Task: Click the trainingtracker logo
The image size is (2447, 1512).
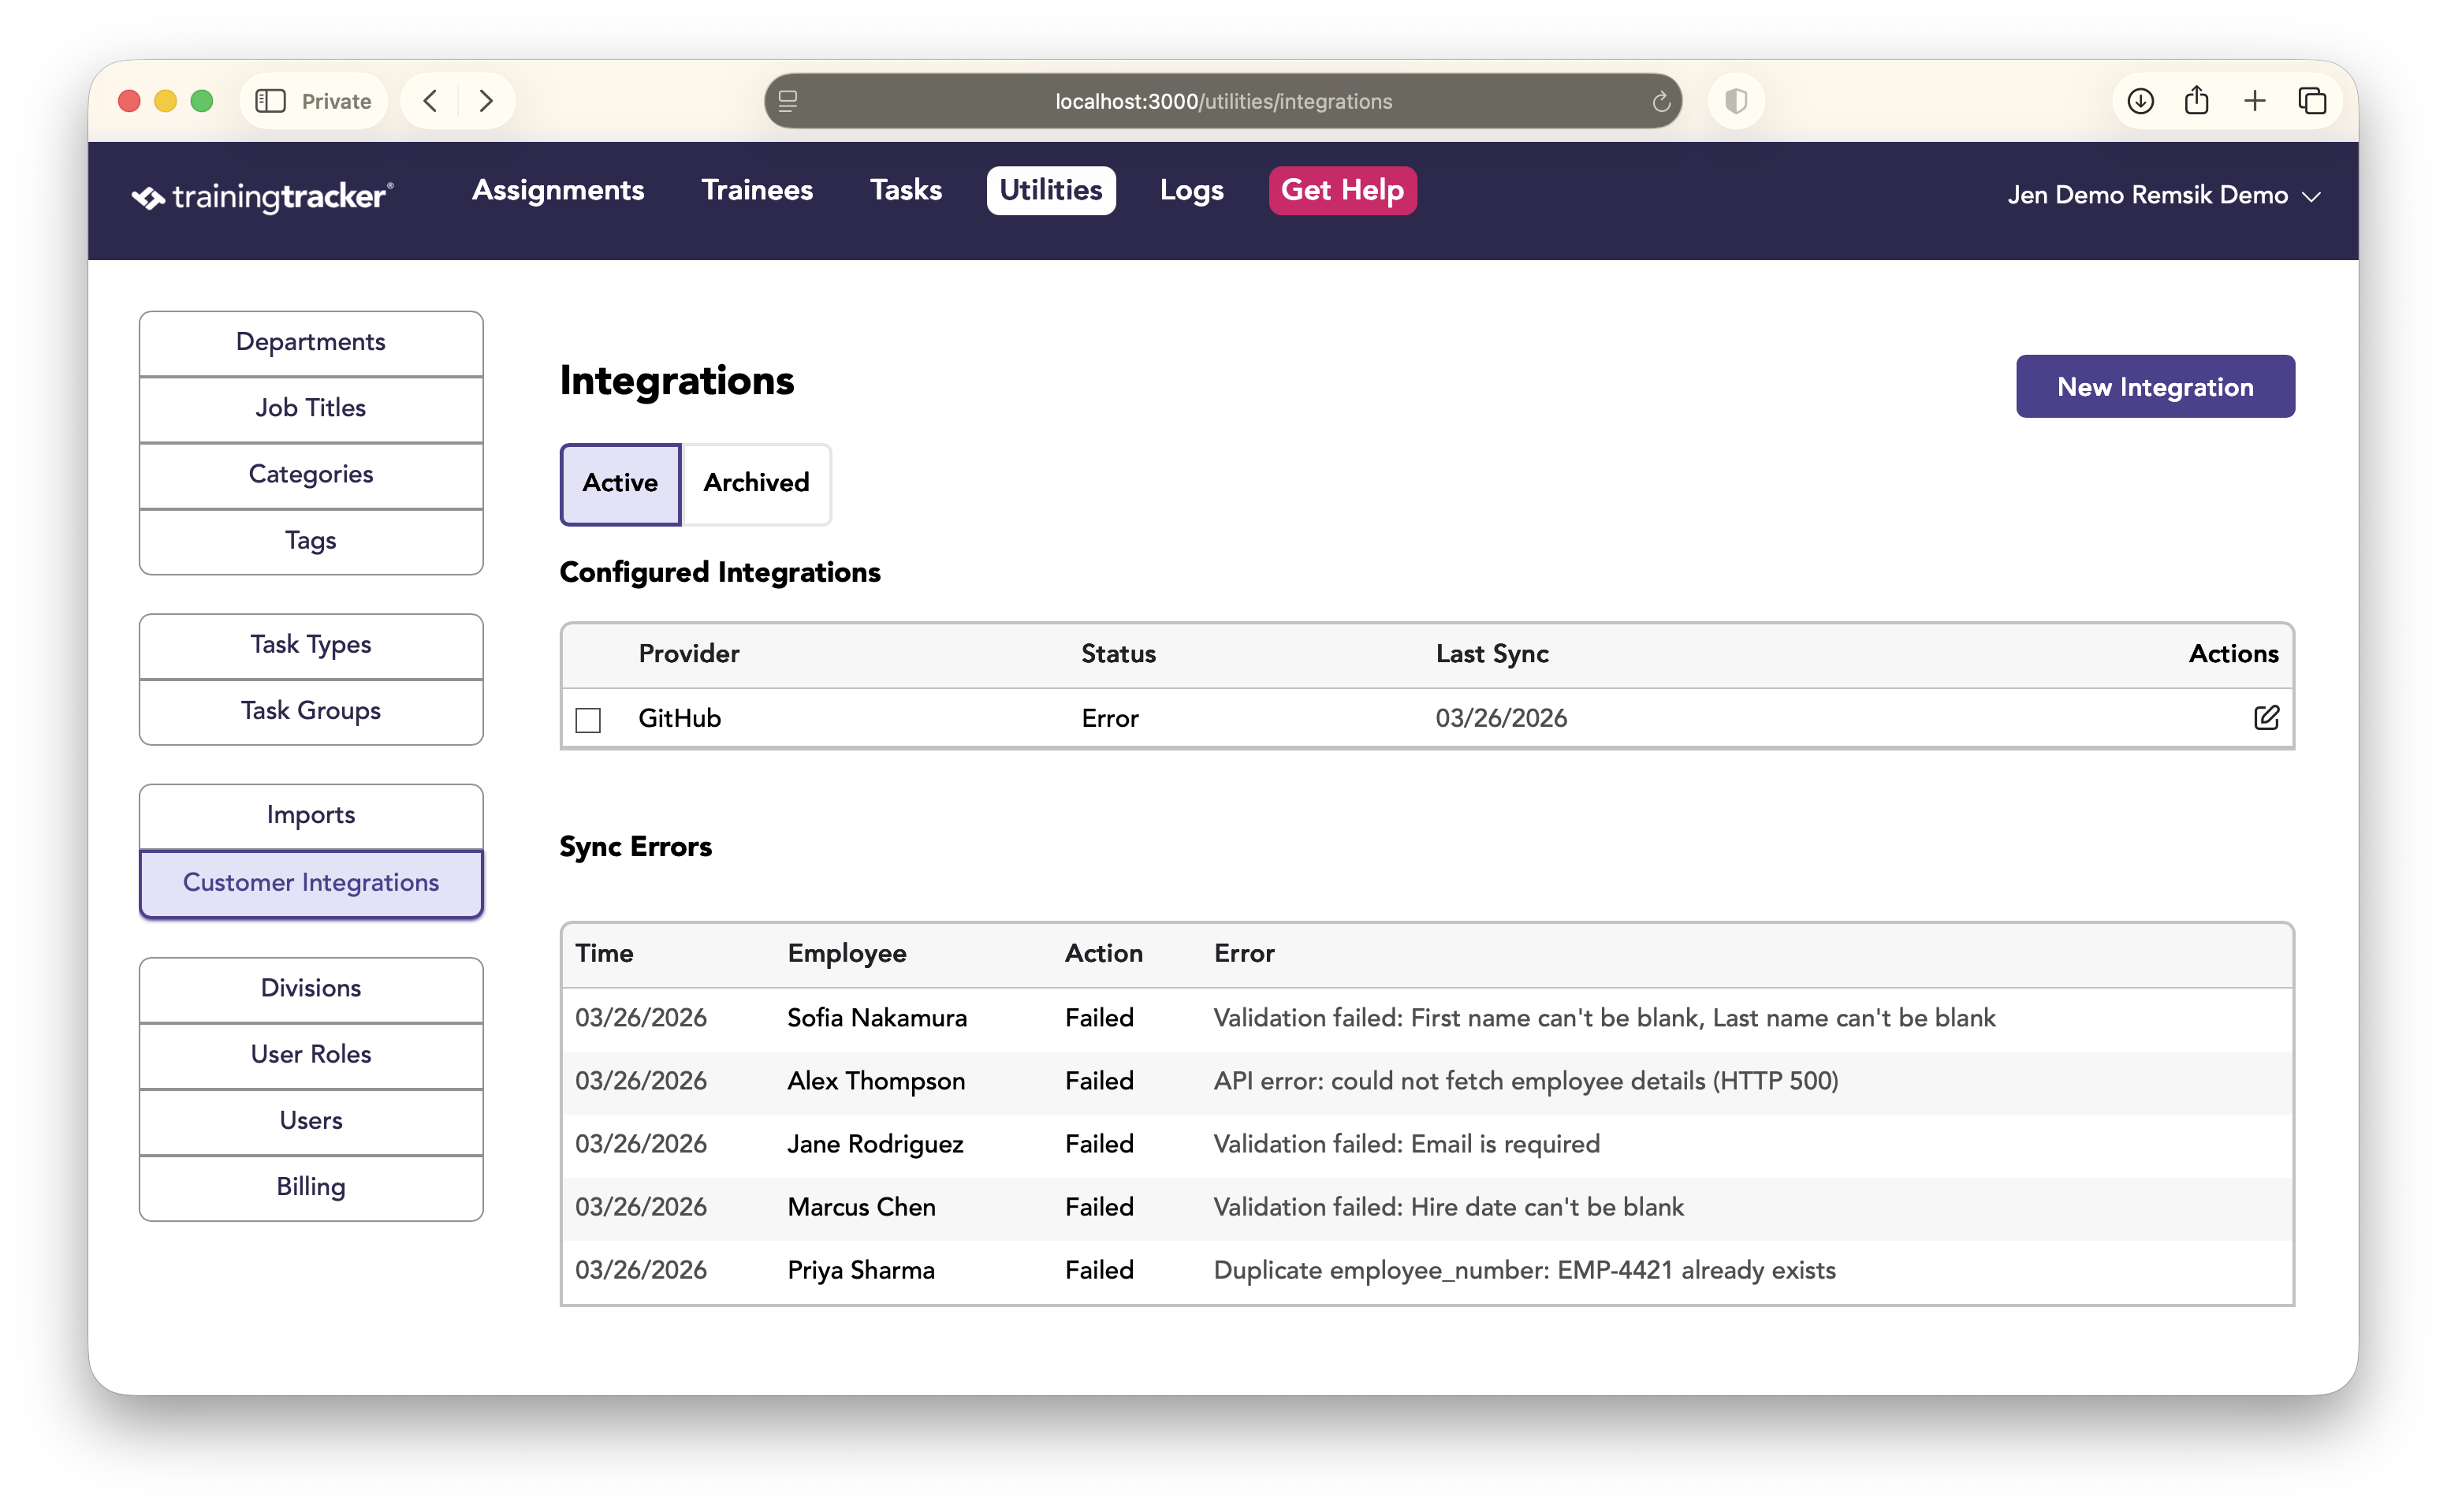Action: pyautogui.click(x=263, y=196)
